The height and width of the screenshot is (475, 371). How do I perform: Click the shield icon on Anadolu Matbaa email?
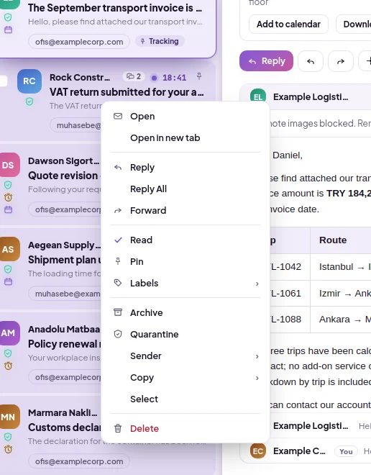(8, 353)
